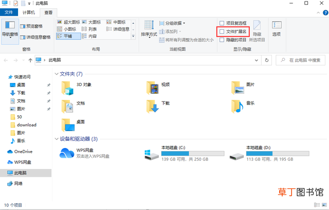Click the back navigation arrow
The width and height of the screenshot is (329, 210).
point(6,60)
